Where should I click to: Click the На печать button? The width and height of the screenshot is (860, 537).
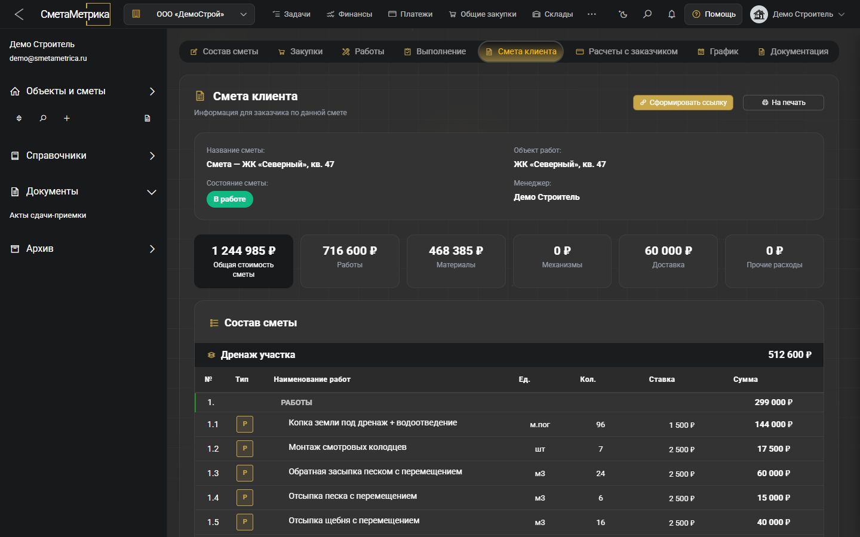click(784, 103)
